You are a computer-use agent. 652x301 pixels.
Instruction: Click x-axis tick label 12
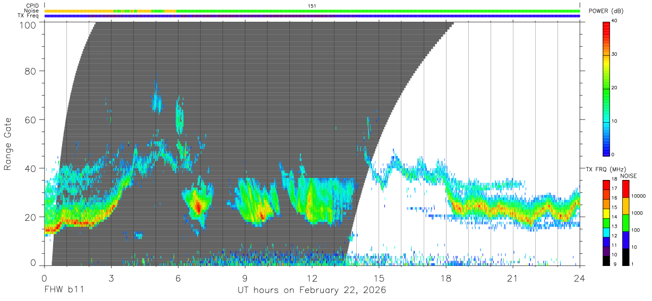pos(312,278)
